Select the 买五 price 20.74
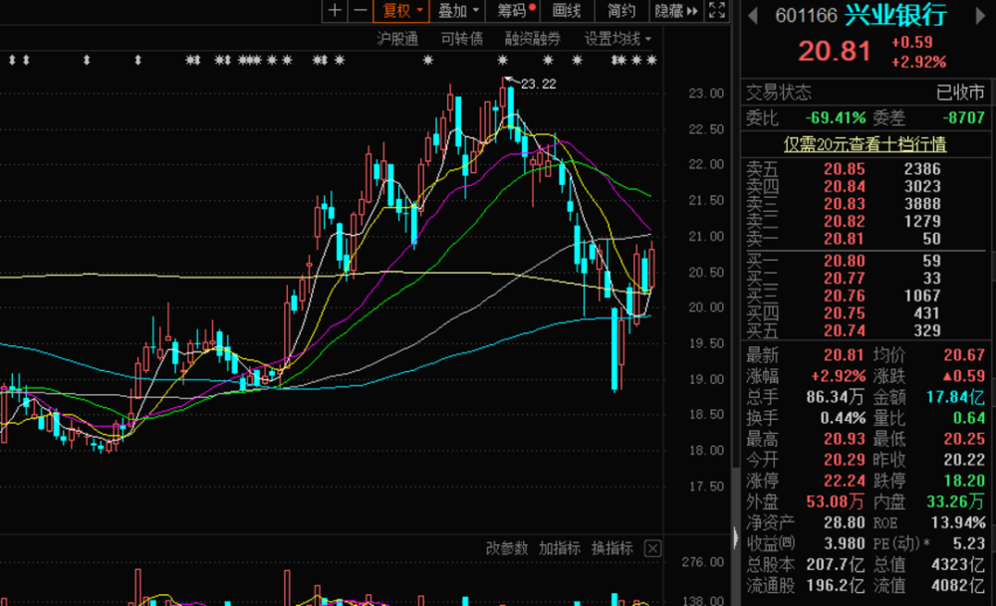This screenshot has height=606, width=996. click(845, 330)
